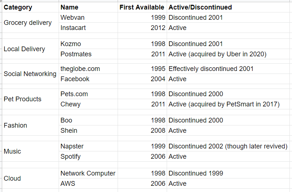The image size is (292, 192).
Task: Click the Grocery delivery category cell
Action: click(x=30, y=23)
